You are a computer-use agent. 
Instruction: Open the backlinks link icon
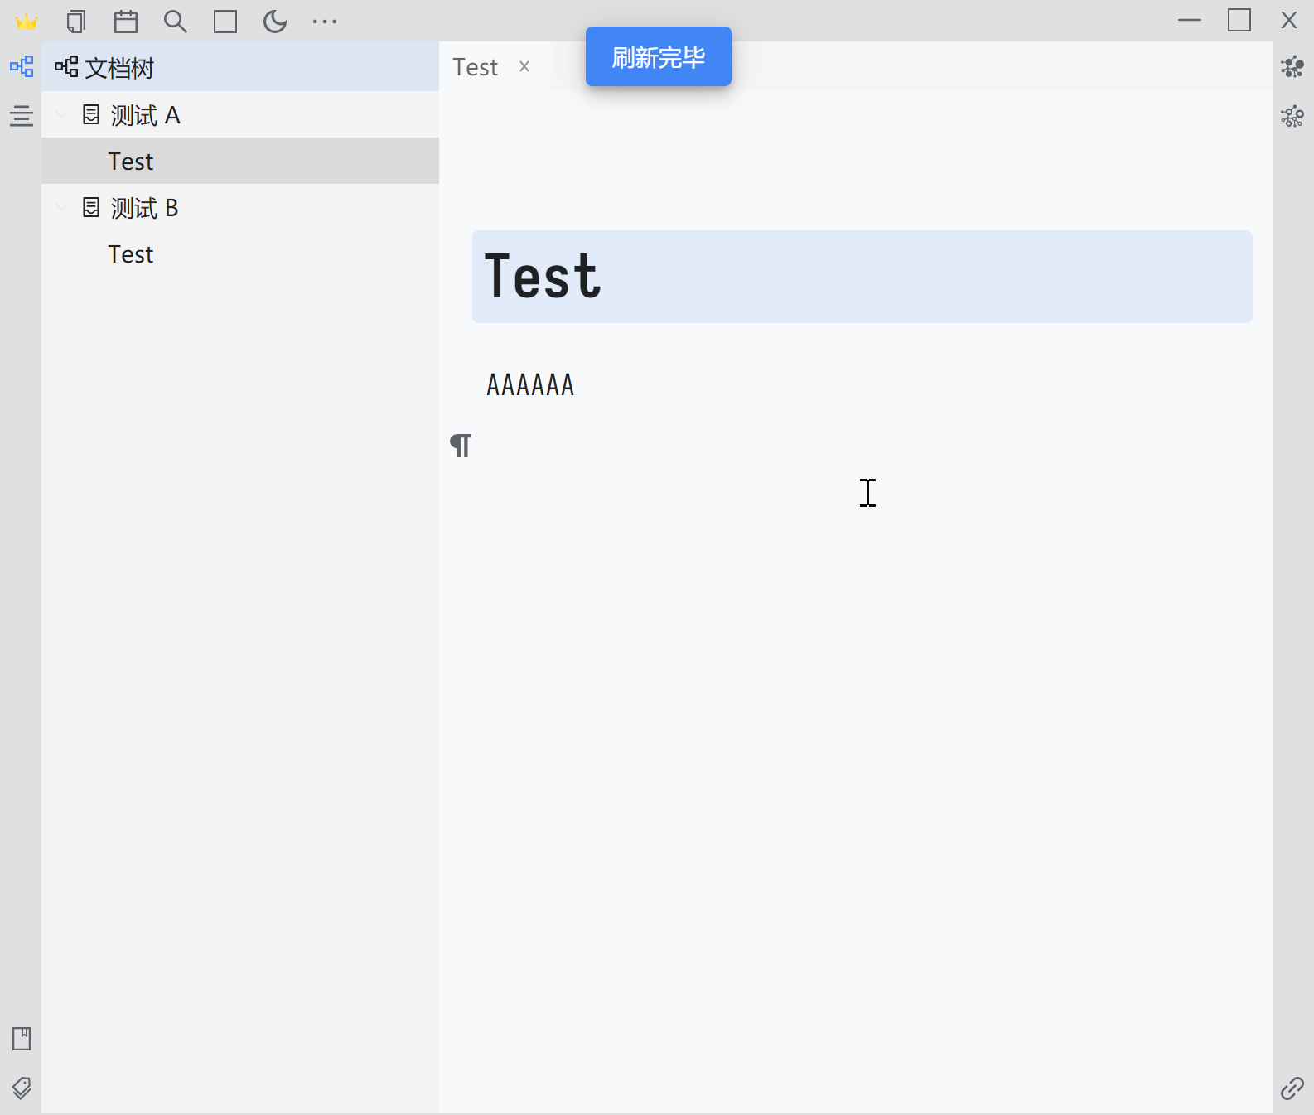[x=1292, y=1088]
